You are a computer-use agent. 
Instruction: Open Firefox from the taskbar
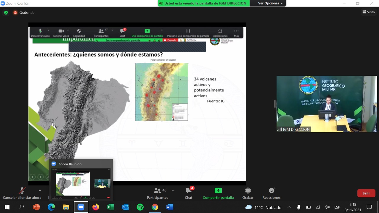(x=96, y=207)
